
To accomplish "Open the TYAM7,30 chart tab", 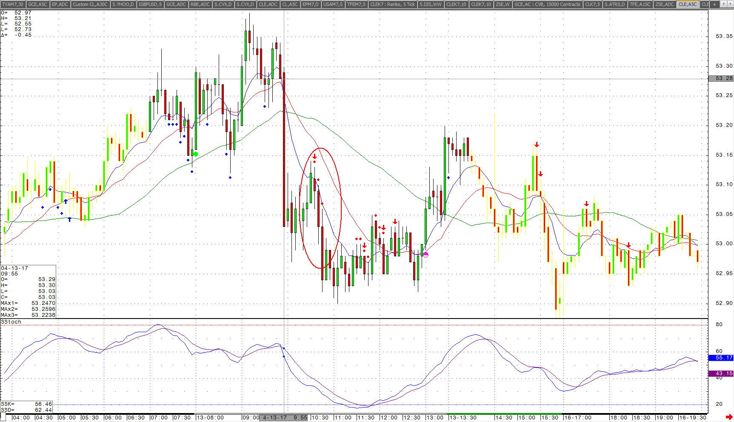I will point(13,4).
